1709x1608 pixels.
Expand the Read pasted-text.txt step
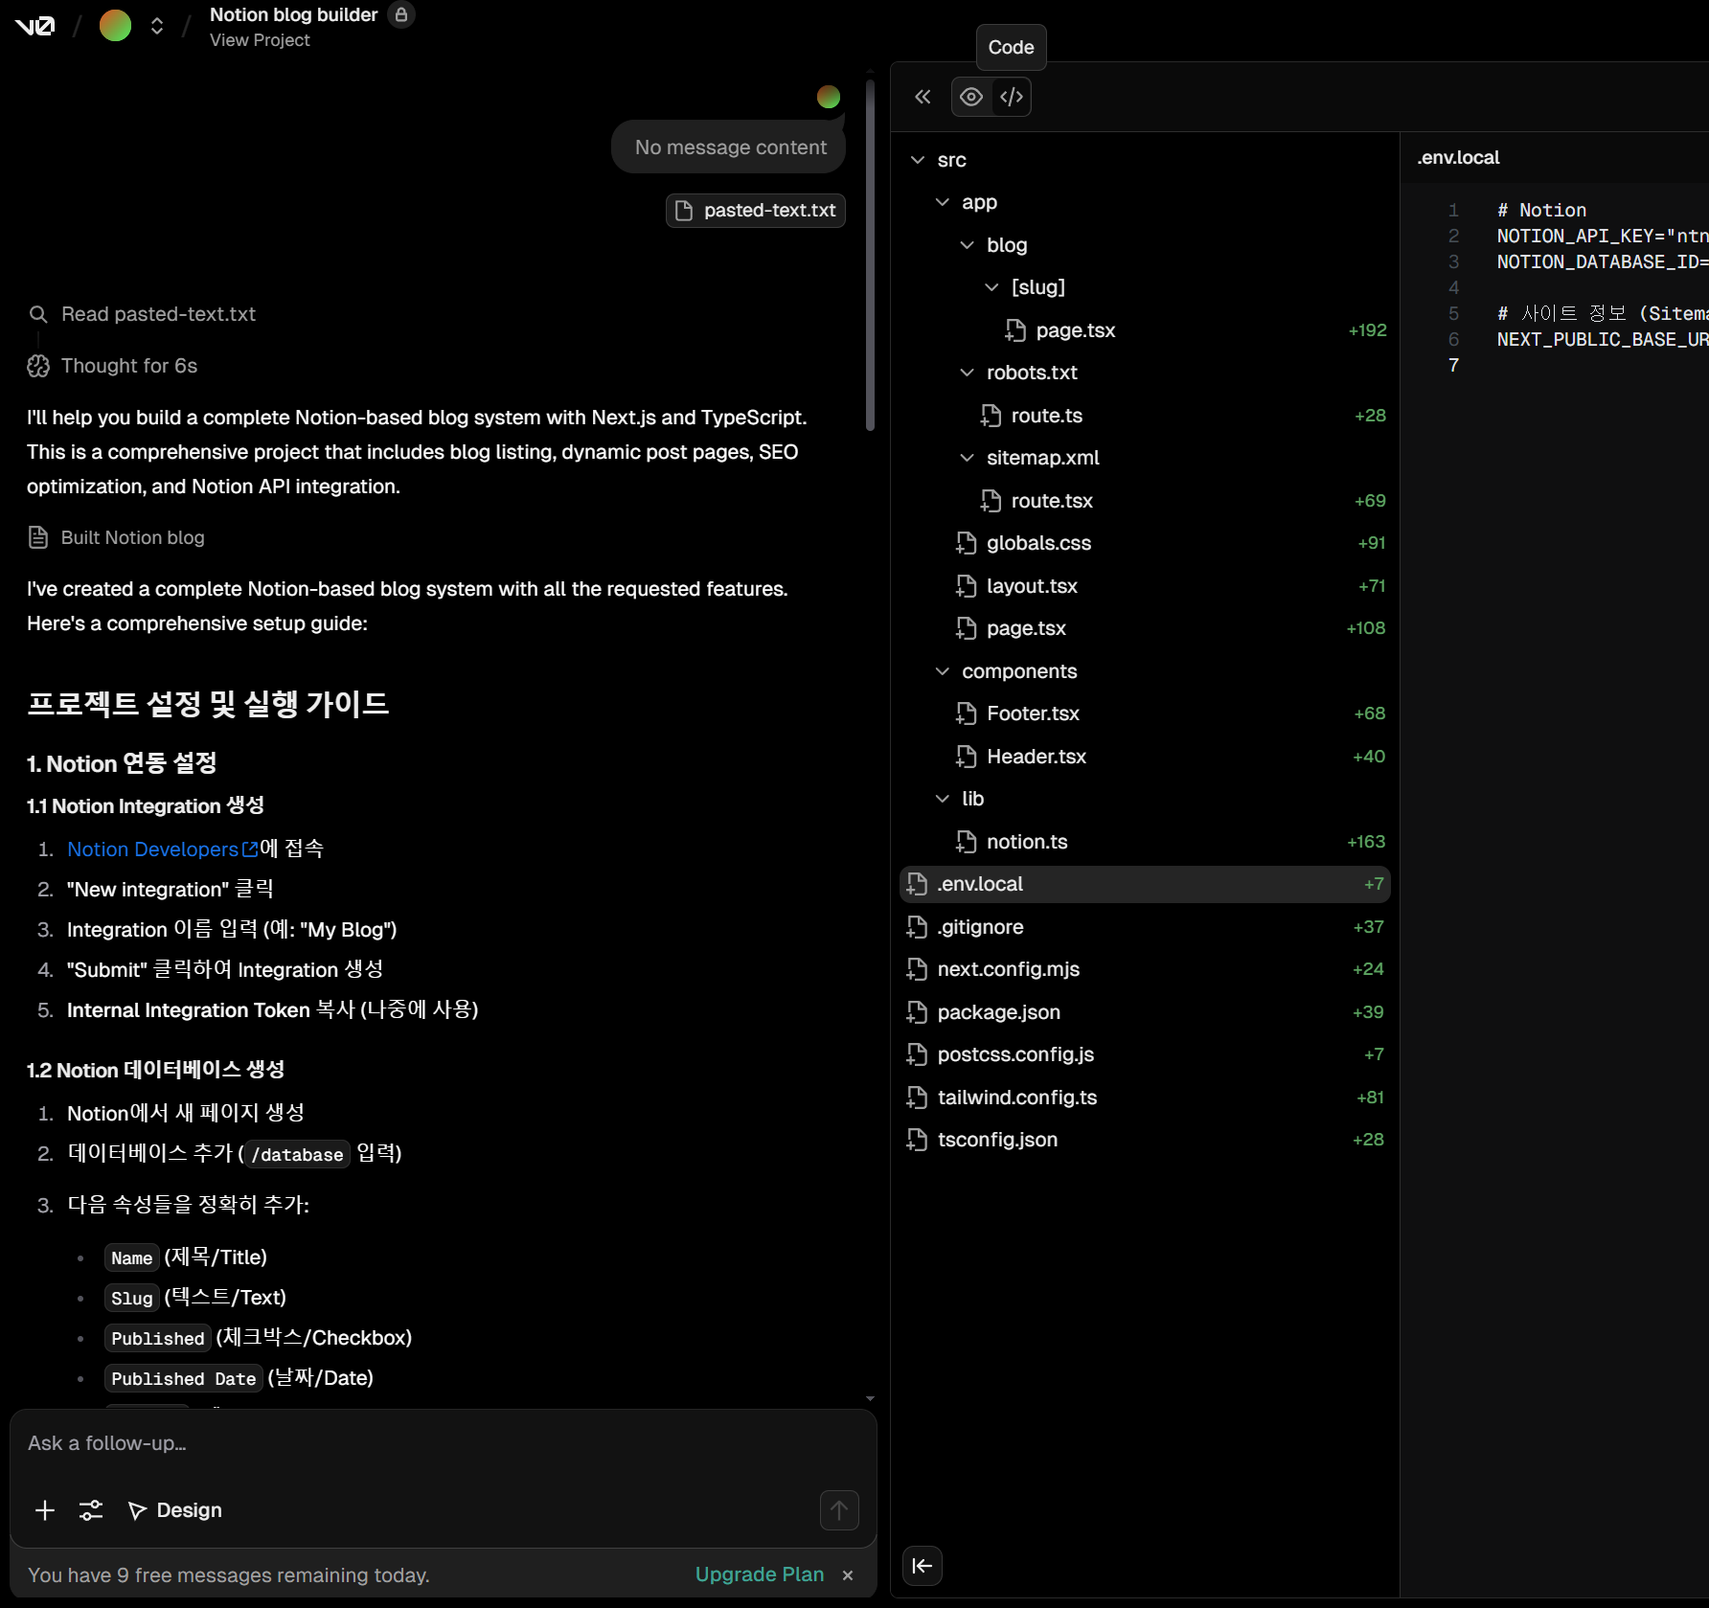143,314
